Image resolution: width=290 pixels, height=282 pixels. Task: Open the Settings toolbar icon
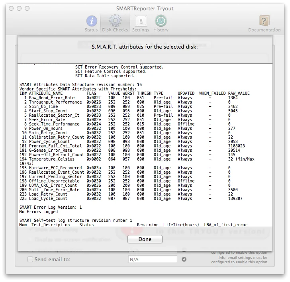[141, 21]
